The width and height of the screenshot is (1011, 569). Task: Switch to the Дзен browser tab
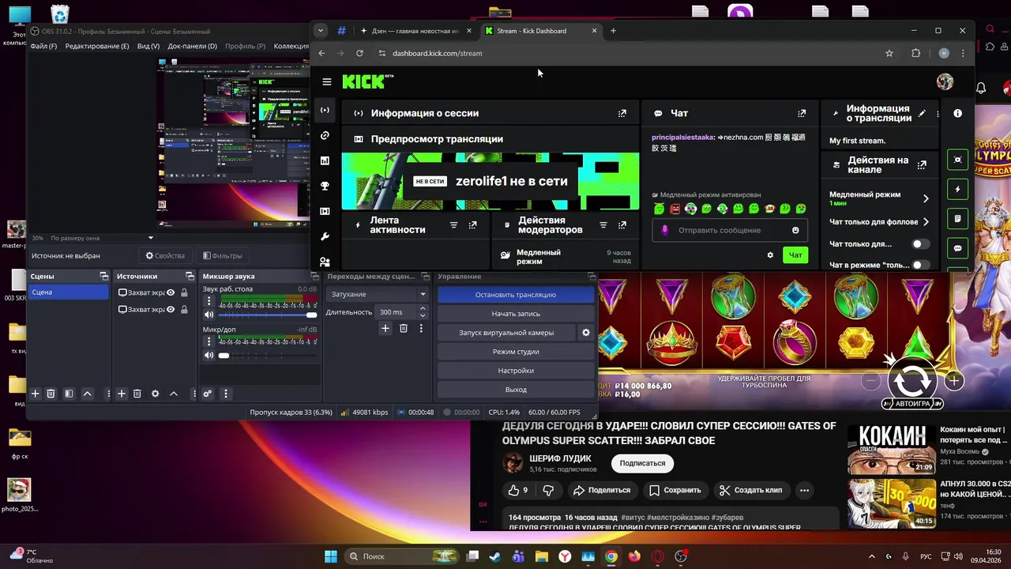point(415,31)
